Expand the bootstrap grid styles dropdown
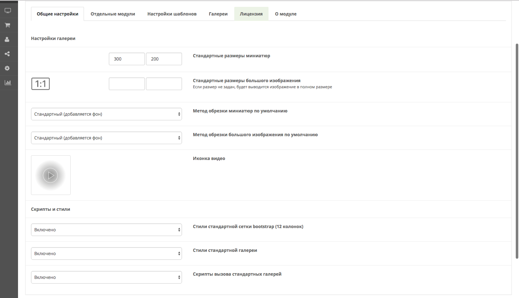 coord(106,230)
